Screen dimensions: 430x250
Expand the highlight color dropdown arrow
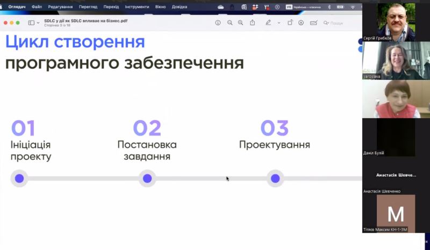(x=279, y=23)
